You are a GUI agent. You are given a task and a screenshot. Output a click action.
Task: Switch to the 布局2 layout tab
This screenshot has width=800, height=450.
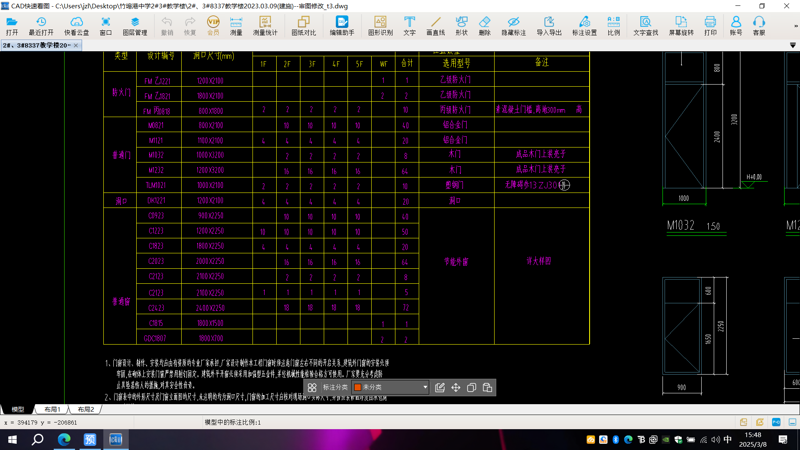point(86,409)
